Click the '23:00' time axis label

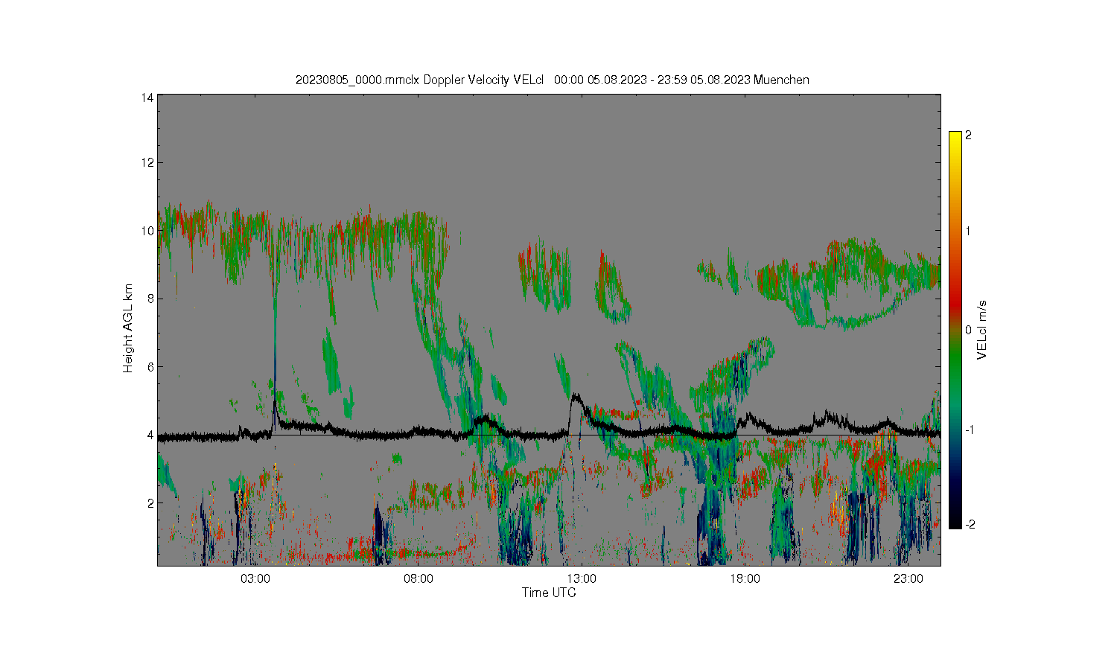pyautogui.click(x=908, y=578)
